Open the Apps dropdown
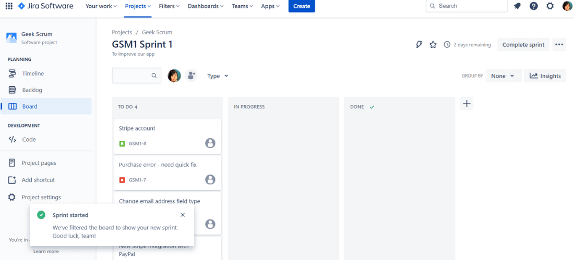574x260 pixels. (x=270, y=6)
